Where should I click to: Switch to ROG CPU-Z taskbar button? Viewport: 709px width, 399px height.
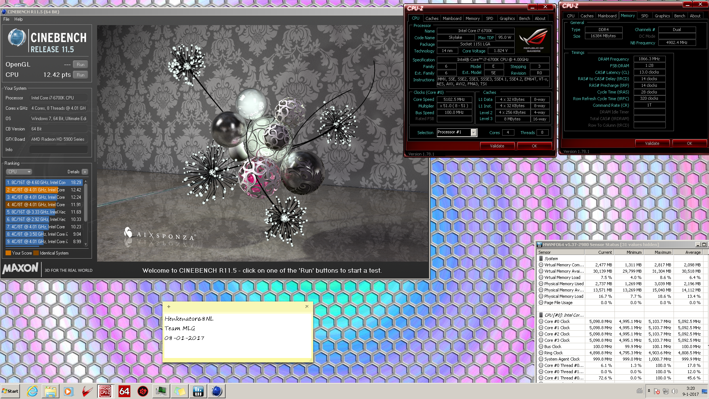pos(105,391)
